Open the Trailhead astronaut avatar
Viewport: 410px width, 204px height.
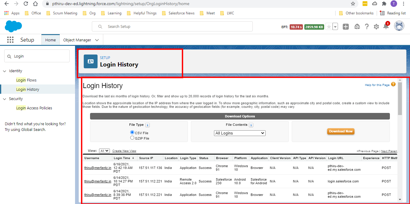[399, 26]
